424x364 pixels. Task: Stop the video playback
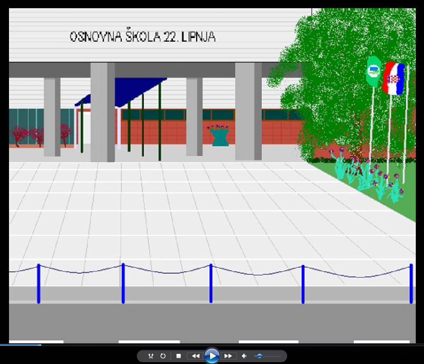click(178, 356)
